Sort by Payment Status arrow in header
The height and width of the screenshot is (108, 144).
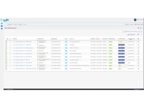point(127,39)
